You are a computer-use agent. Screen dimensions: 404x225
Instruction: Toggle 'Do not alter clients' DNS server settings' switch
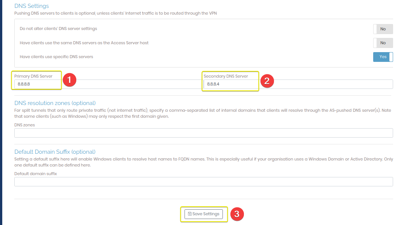tap(383, 29)
